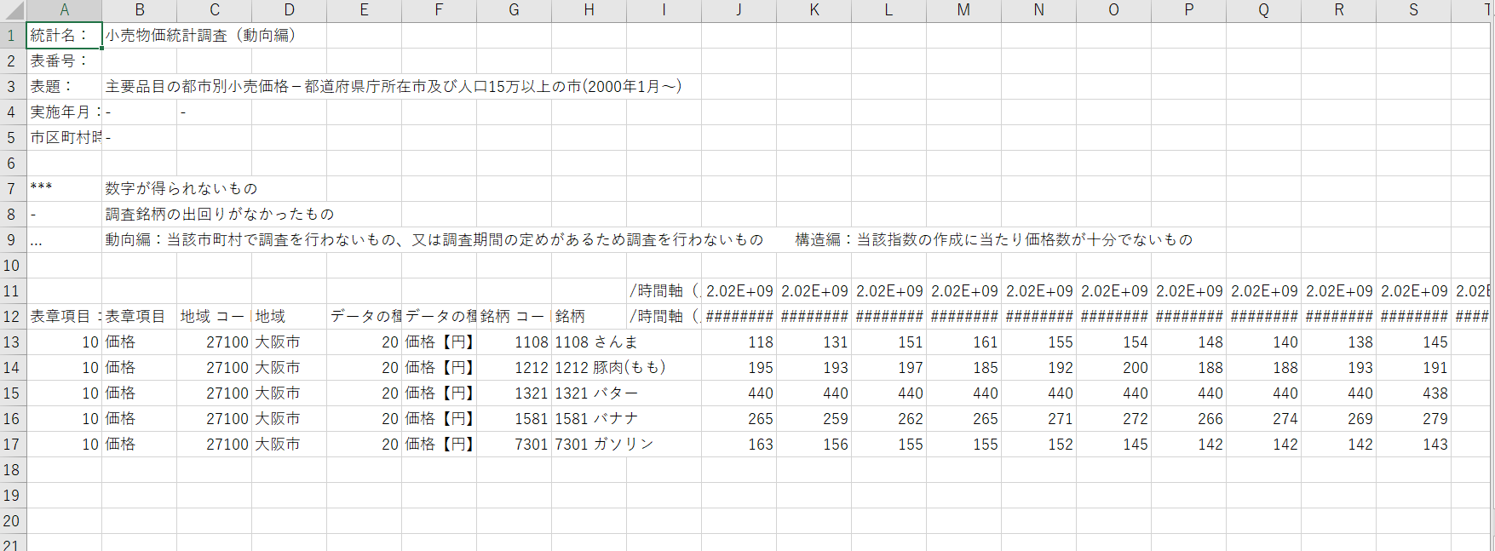Click value 161 in さんま row
The image size is (1495, 551).
click(964, 342)
